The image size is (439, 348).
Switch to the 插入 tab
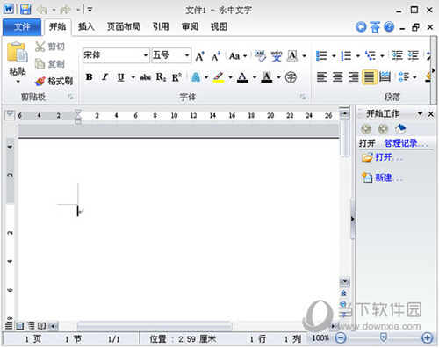point(86,27)
